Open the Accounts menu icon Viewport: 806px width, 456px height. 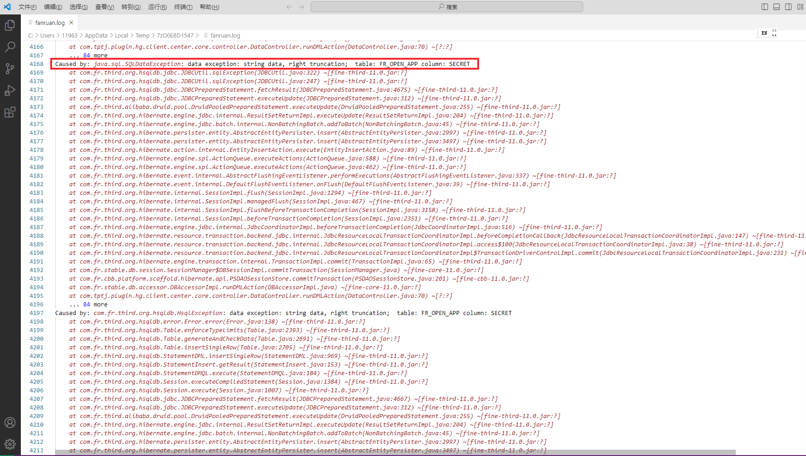(10, 423)
